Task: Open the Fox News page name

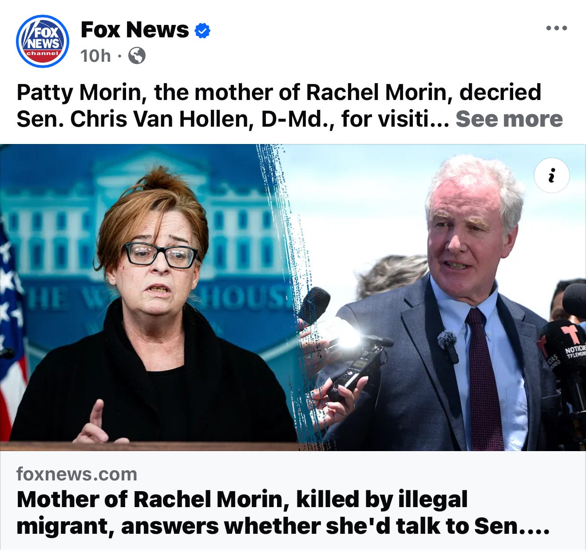Action: click(135, 30)
